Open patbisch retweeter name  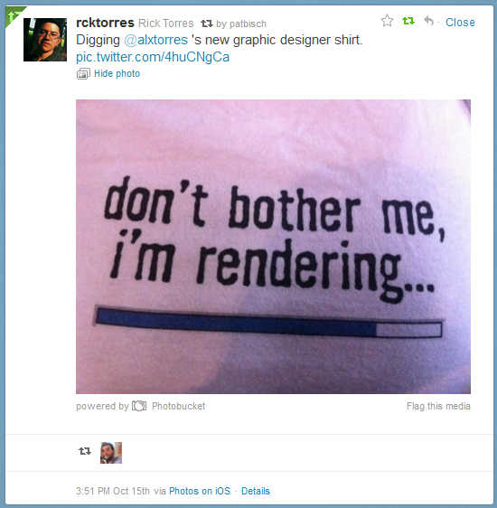coord(248,24)
